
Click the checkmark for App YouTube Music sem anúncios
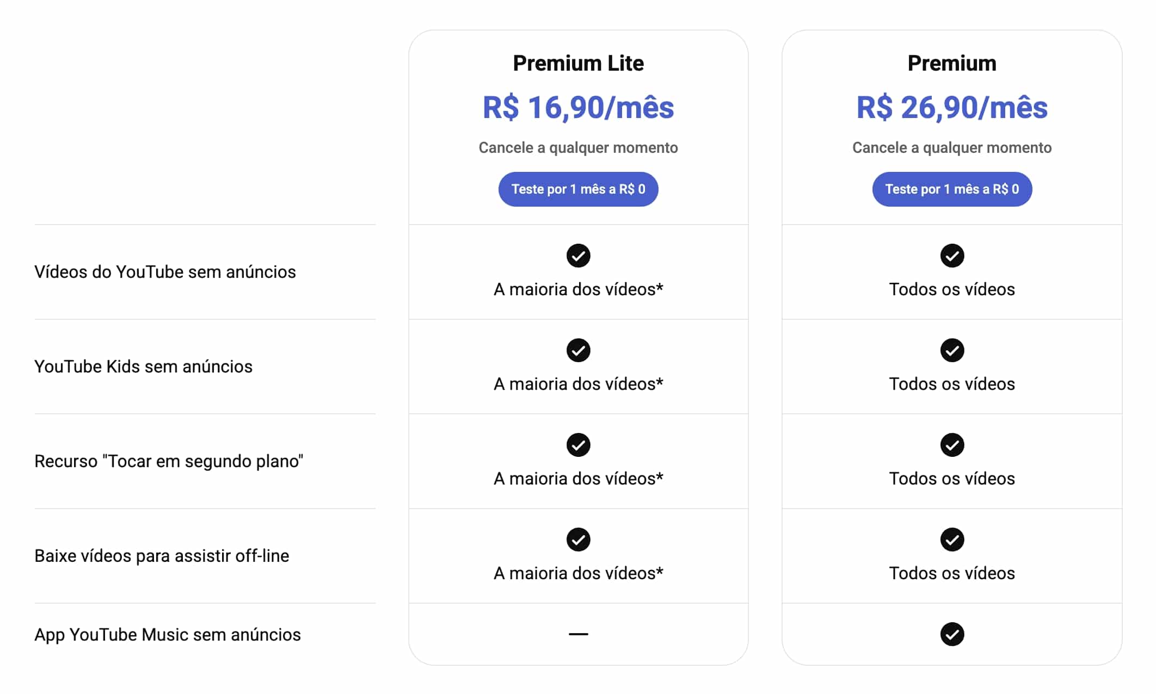(952, 634)
